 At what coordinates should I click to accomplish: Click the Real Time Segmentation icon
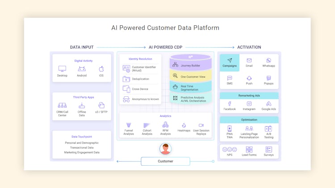click(175, 87)
